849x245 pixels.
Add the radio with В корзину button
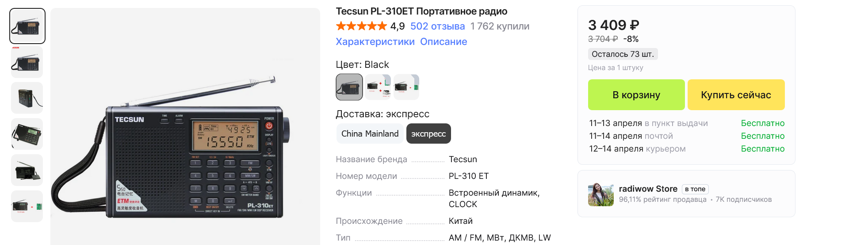[x=636, y=95]
